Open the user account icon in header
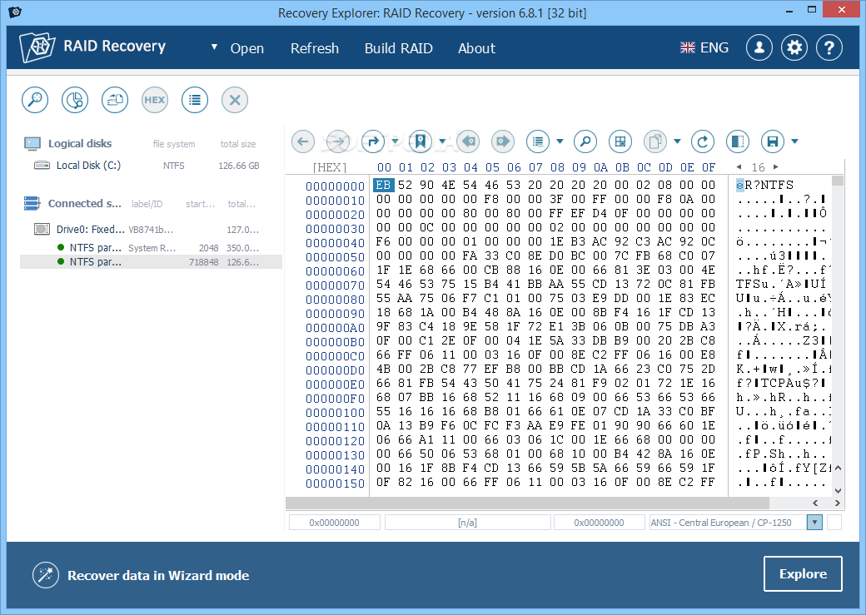Image resolution: width=866 pixels, height=615 pixels. click(759, 48)
